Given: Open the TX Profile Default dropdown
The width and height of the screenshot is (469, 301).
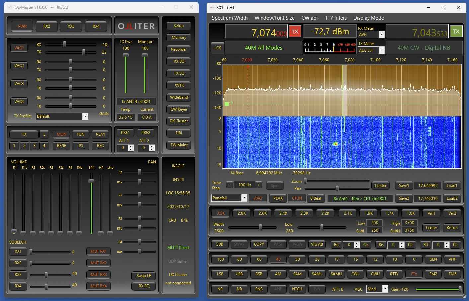Looking at the screenshot, I should coord(85,116).
